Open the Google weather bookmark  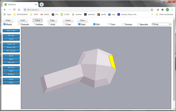77,15
